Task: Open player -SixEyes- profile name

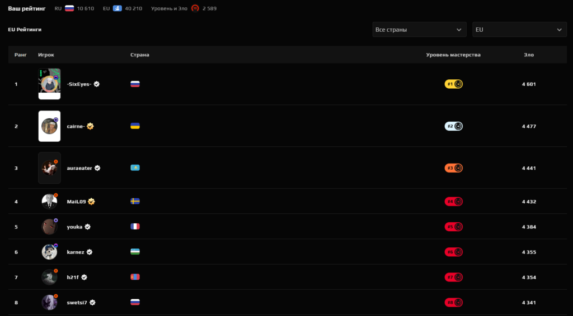Action: tap(79, 84)
